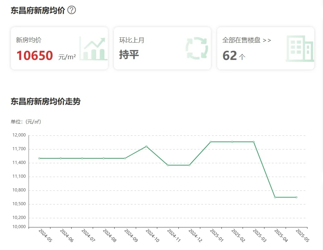Open the 全部在售楼盘 >> link
323x250 pixels.
click(x=246, y=40)
